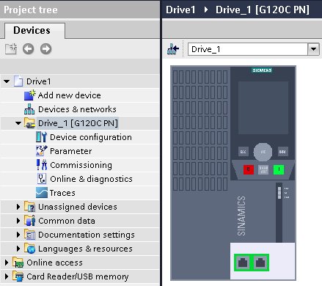
Task: Click the Device configuration icon
Action: (x=41, y=137)
